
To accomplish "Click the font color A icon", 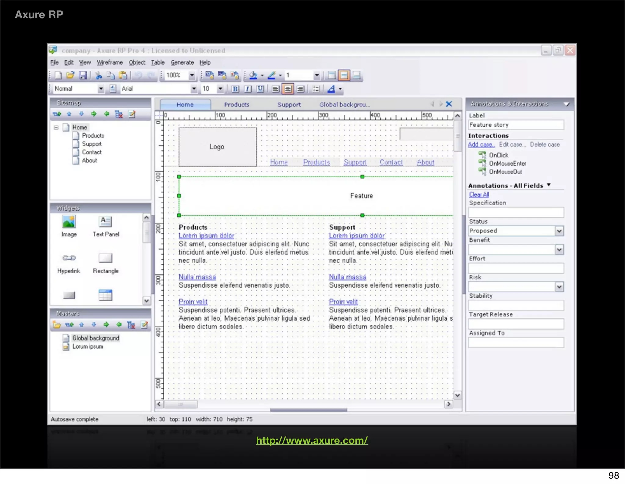I will click(x=331, y=89).
